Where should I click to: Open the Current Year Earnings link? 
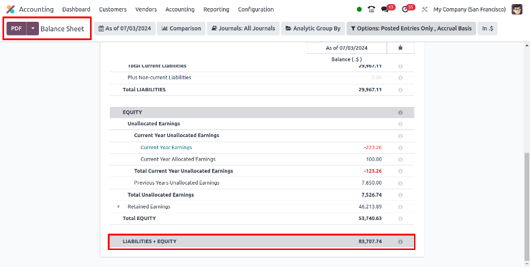[x=166, y=147]
